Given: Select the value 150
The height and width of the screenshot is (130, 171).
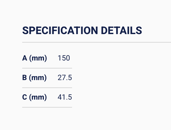Looking at the screenshot, I should (x=64, y=58).
